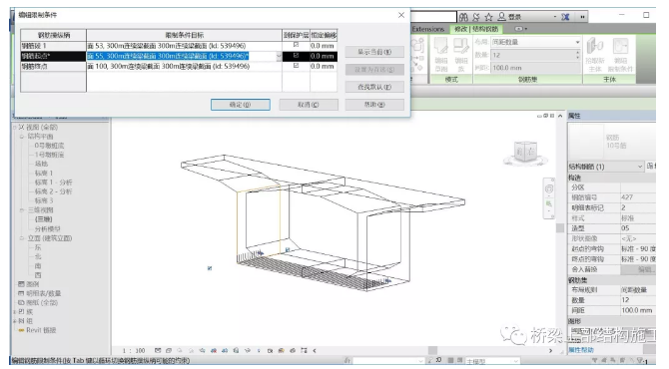Collapse the 结构平面 tree node
This screenshot has width=669, height=369.
point(22,137)
